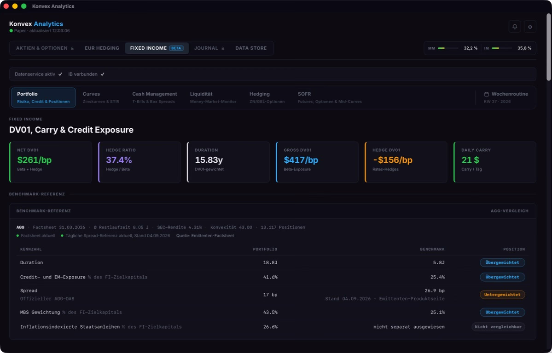552x353 pixels.
Task: Click the checkmark next to Datenservice aktiv
Action: (x=60, y=74)
